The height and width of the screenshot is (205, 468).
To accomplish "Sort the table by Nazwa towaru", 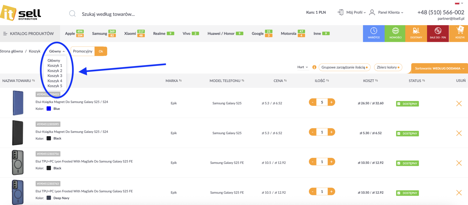I will [18, 81].
